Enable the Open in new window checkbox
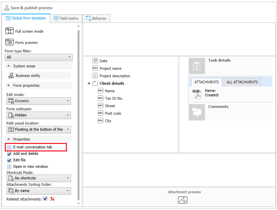 (9, 167)
